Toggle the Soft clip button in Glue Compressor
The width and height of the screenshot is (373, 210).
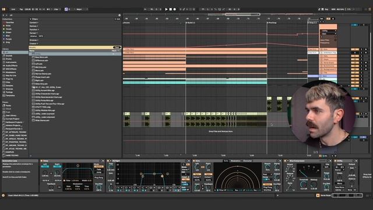pyautogui.click(x=326, y=167)
